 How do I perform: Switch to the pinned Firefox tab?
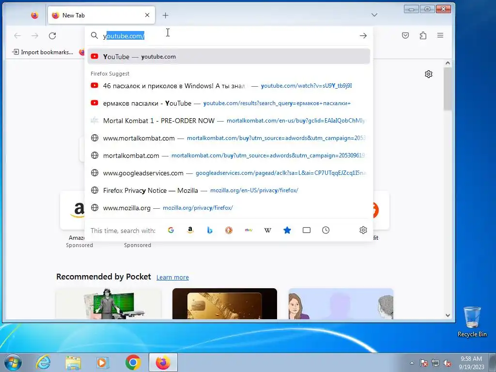(35, 15)
